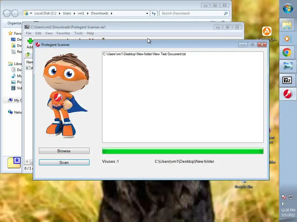Click the Recycle Bin desktop icon
The height and width of the screenshot is (222, 297).
(244, 184)
